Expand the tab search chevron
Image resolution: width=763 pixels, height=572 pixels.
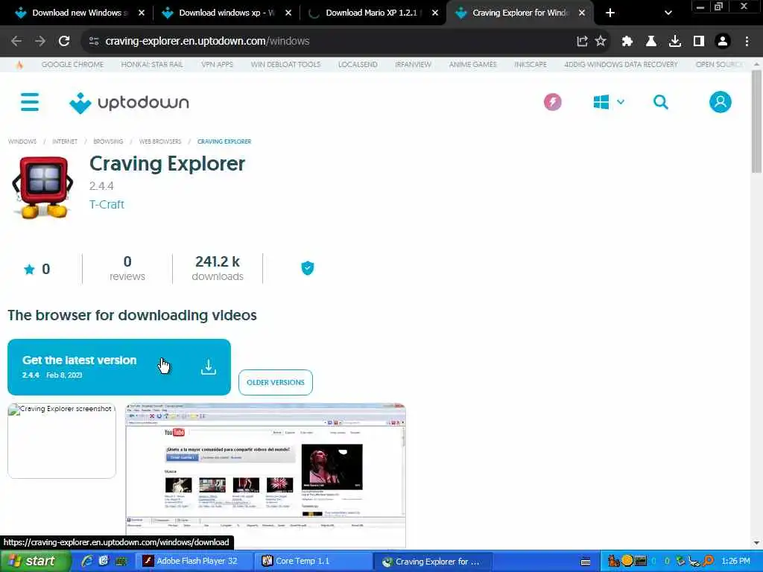point(668,13)
